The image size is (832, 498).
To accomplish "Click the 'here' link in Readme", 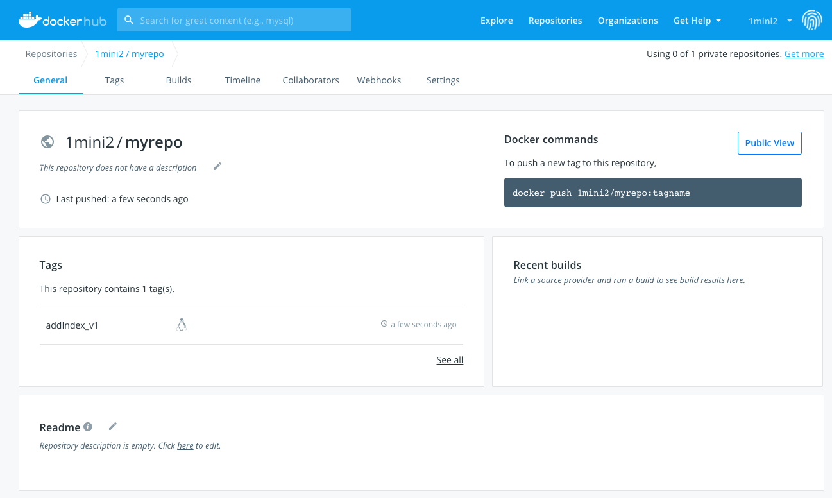I will pyautogui.click(x=185, y=445).
